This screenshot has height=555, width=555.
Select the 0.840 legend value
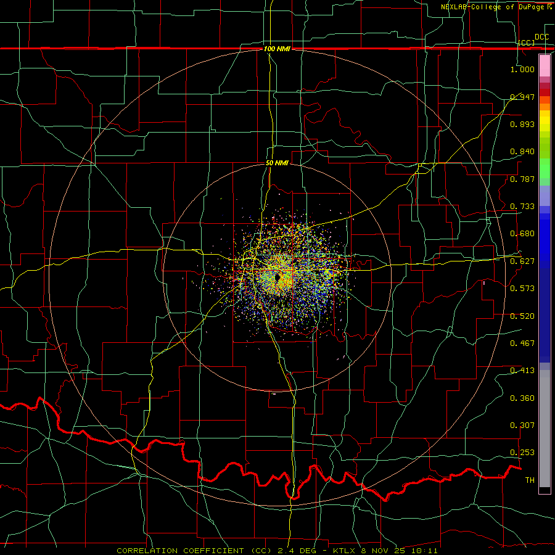click(x=522, y=152)
